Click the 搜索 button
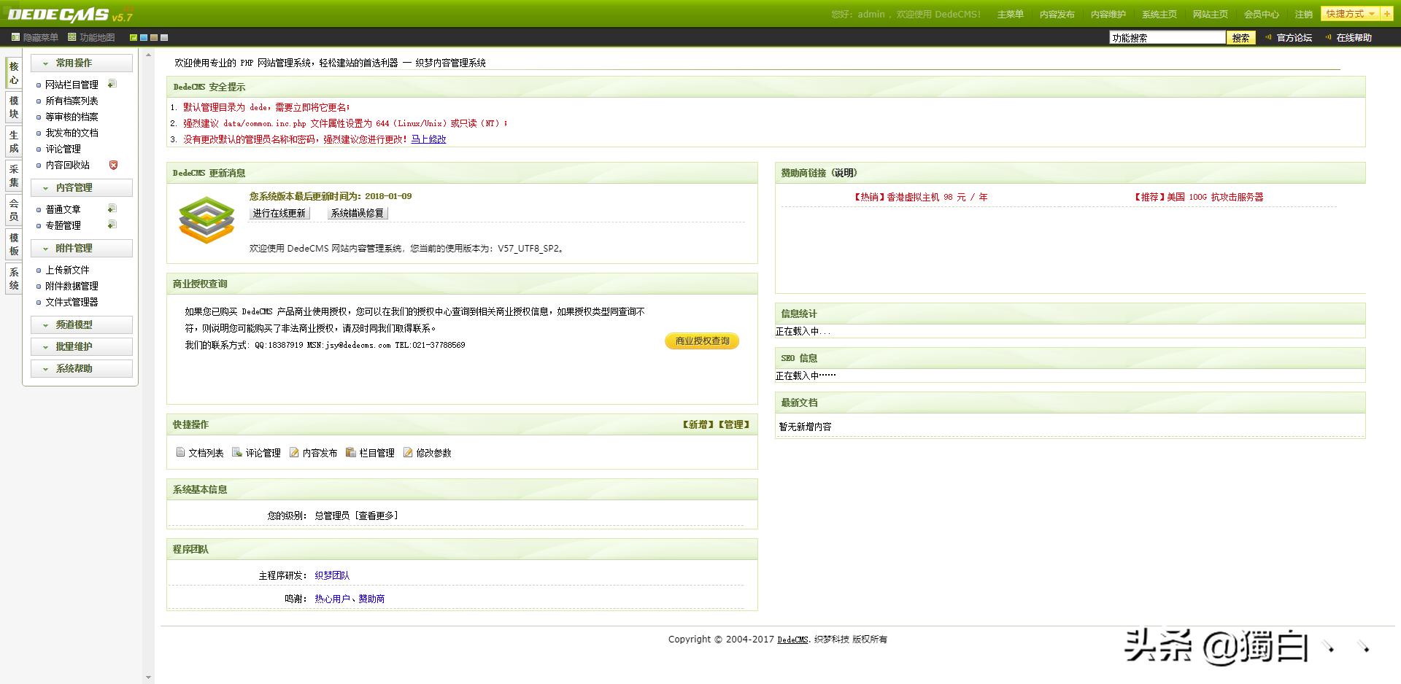The width and height of the screenshot is (1401, 684). pyautogui.click(x=1241, y=38)
